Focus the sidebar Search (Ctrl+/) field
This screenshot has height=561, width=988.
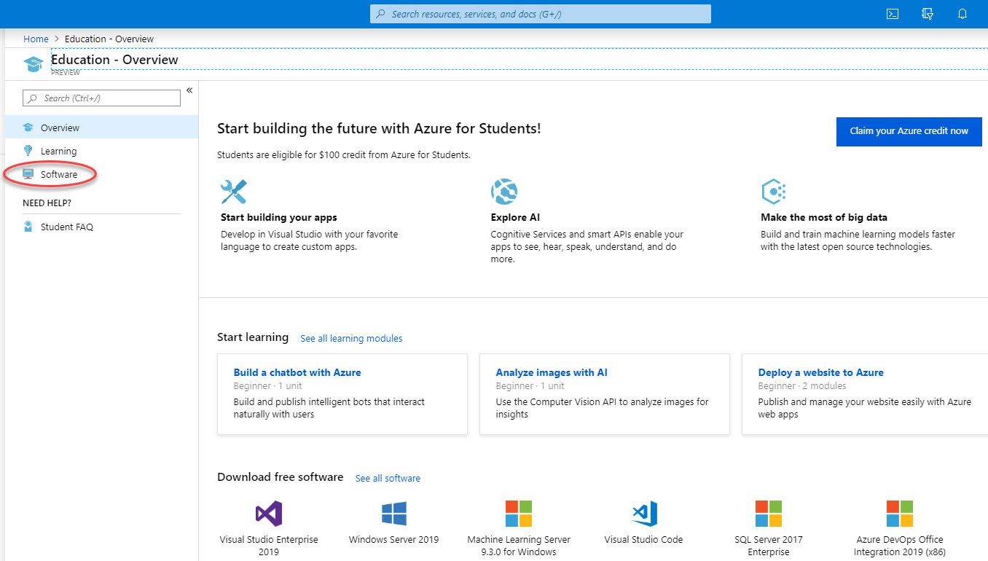coord(101,98)
